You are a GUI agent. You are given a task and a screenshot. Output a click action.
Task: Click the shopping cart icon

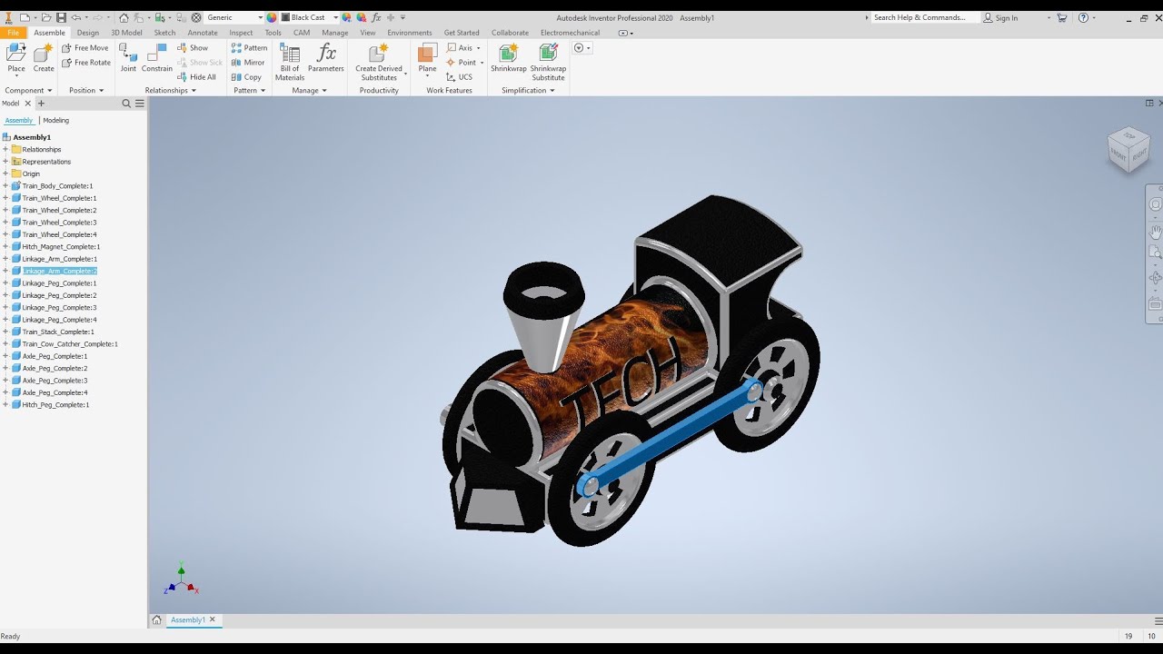coord(1061,17)
